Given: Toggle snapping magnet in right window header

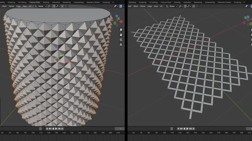Looking at the screenshot, I should click(185, 6).
